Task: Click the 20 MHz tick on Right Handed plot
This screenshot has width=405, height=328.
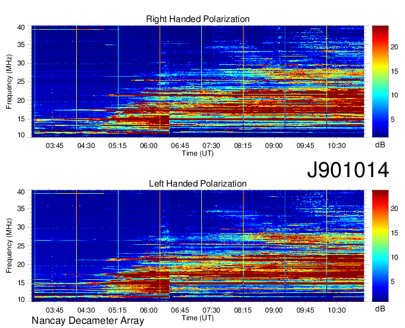Action: [21, 100]
